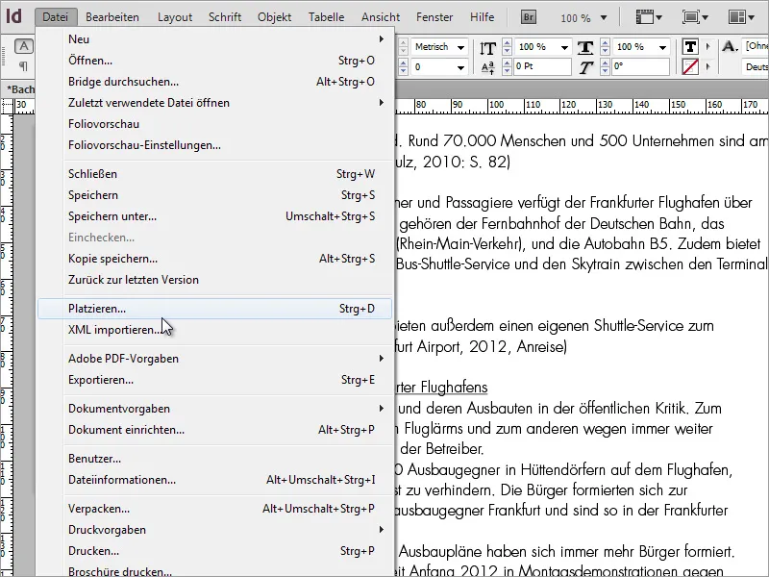Screen dimensions: 769x577
Task: Choose Bridge durchsuchen... menu entry
Action: 214,82
